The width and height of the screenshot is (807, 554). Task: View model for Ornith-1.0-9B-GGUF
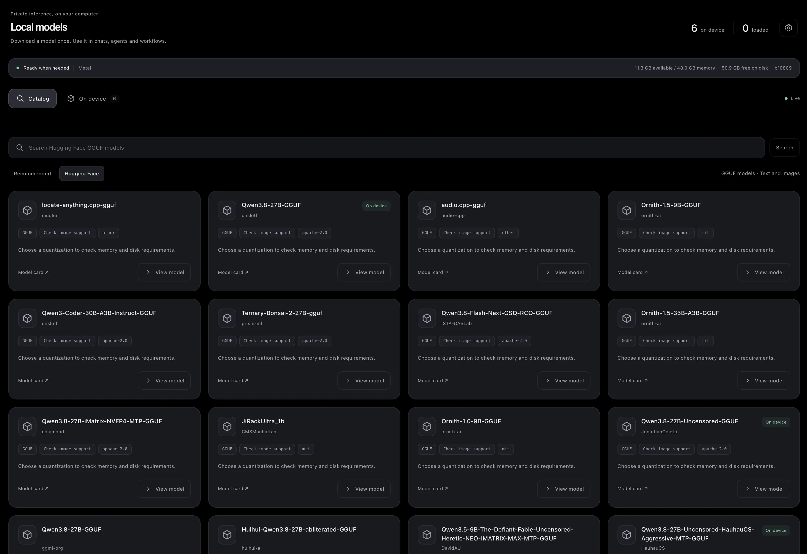point(564,489)
